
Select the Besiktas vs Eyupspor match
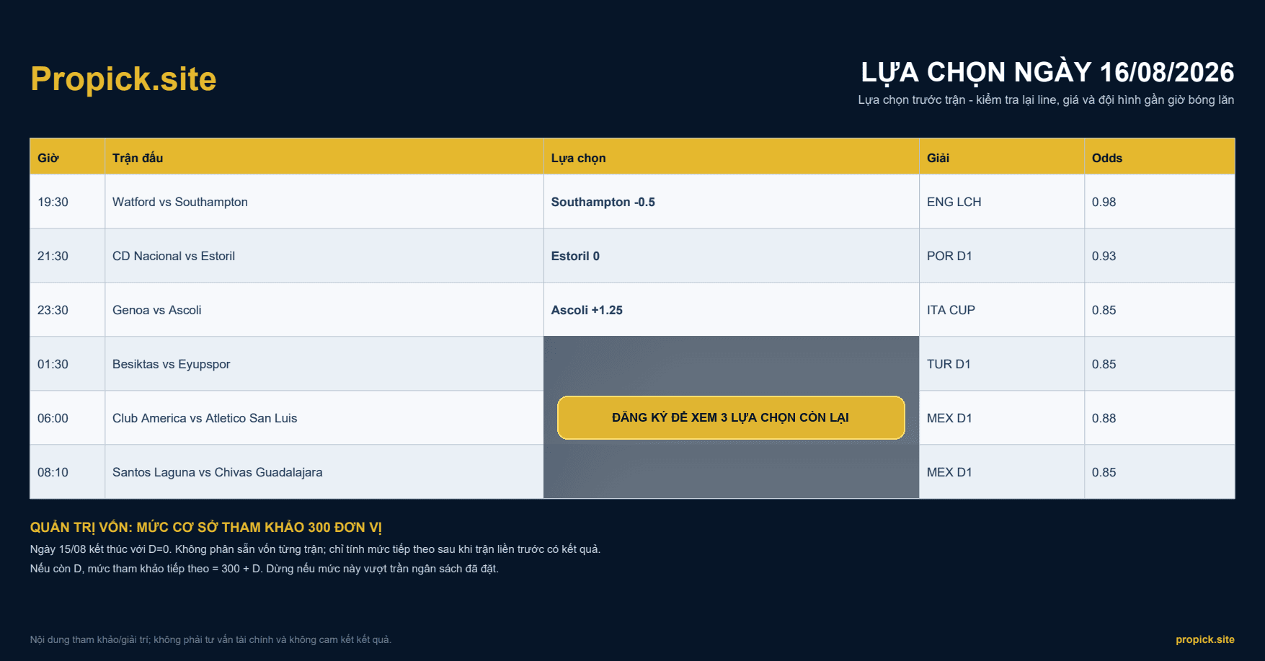171,364
